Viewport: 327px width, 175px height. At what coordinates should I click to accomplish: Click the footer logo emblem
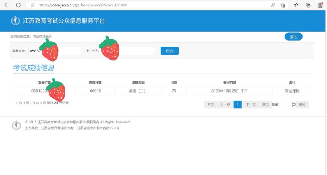tap(16, 125)
